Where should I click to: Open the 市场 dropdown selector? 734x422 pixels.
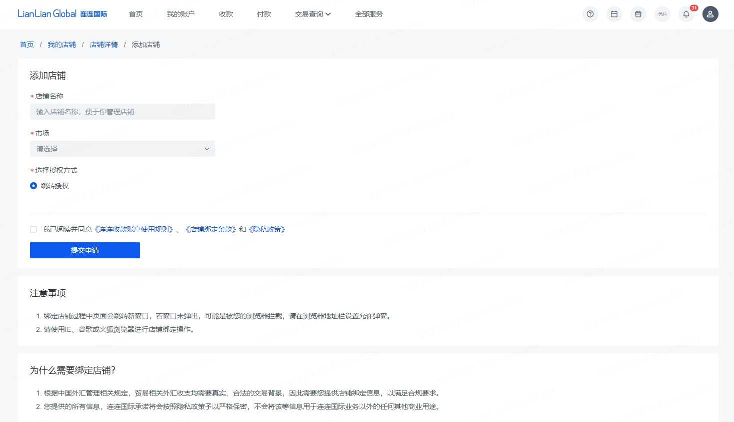123,149
